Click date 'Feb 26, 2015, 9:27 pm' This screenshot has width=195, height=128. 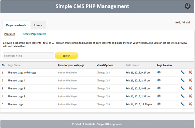pos(138,72)
